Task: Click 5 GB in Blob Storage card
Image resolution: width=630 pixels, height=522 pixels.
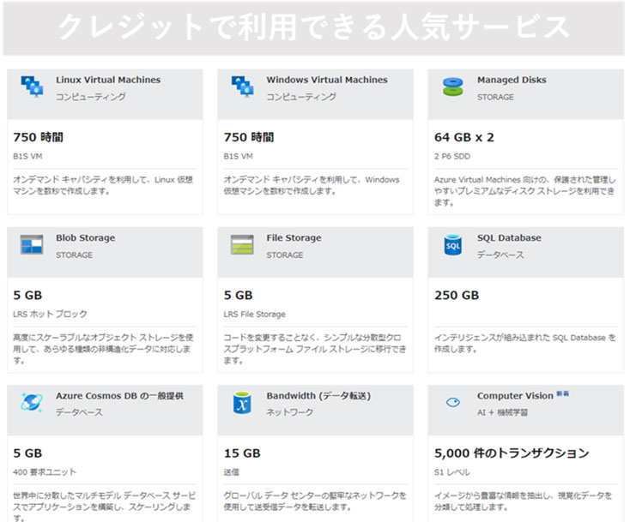Action: click(27, 296)
